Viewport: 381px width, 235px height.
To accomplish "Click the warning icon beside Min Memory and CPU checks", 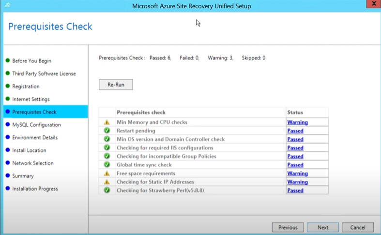I will (107, 122).
